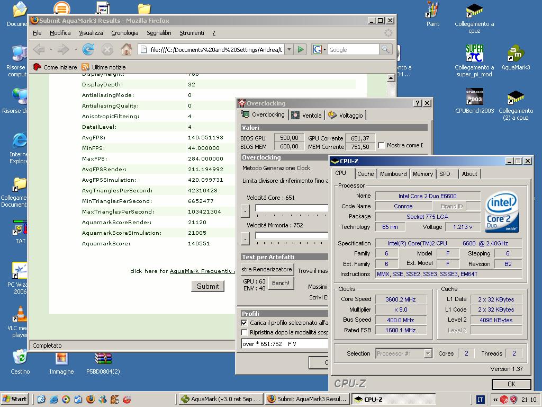
Task: Click the page scrollbar up arrow
Action: click(391, 78)
